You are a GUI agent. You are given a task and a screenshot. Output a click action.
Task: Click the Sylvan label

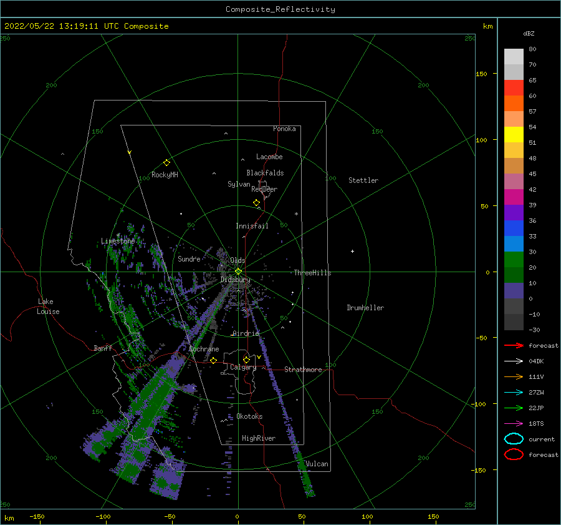[x=239, y=184]
